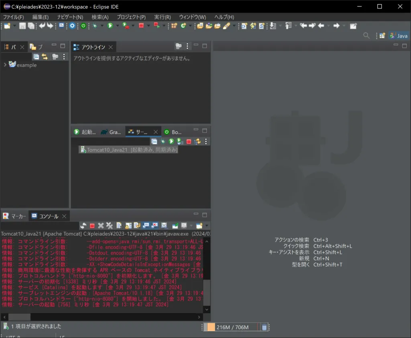The height and width of the screenshot is (338, 411).
Task: Minimize the Outline view panel
Action: pos(196,45)
